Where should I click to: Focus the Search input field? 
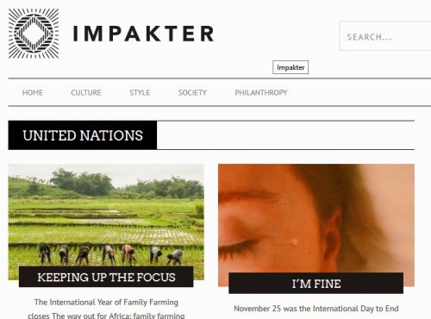385,36
